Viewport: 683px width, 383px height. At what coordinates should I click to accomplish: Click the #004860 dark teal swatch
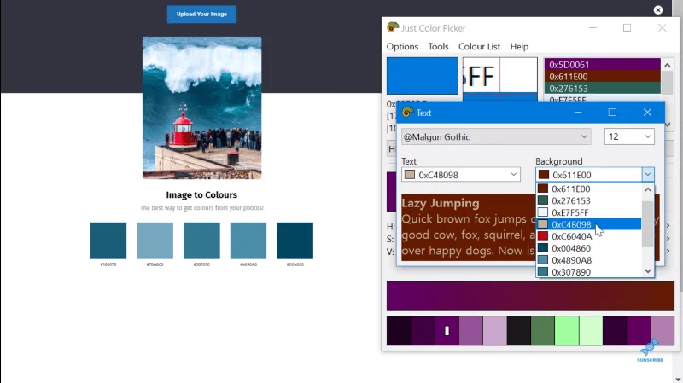[295, 241]
